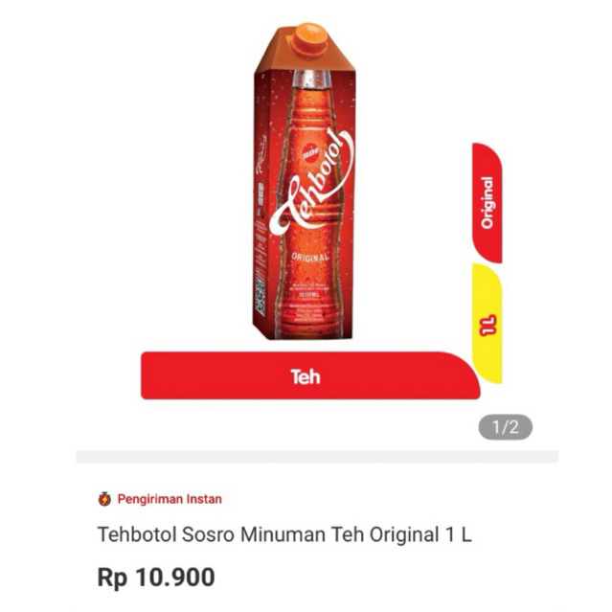Open the Tehbotol Sosro Minuman Teh Original title
The height and width of the screenshot is (612, 612).
pos(284,534)
